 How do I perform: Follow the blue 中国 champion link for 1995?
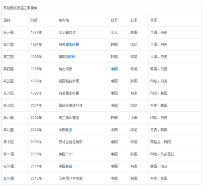tap(114, 69)
